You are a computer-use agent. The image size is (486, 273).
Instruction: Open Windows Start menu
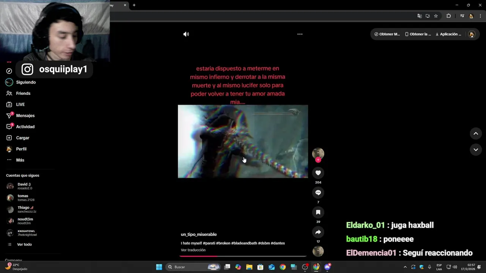159,267
